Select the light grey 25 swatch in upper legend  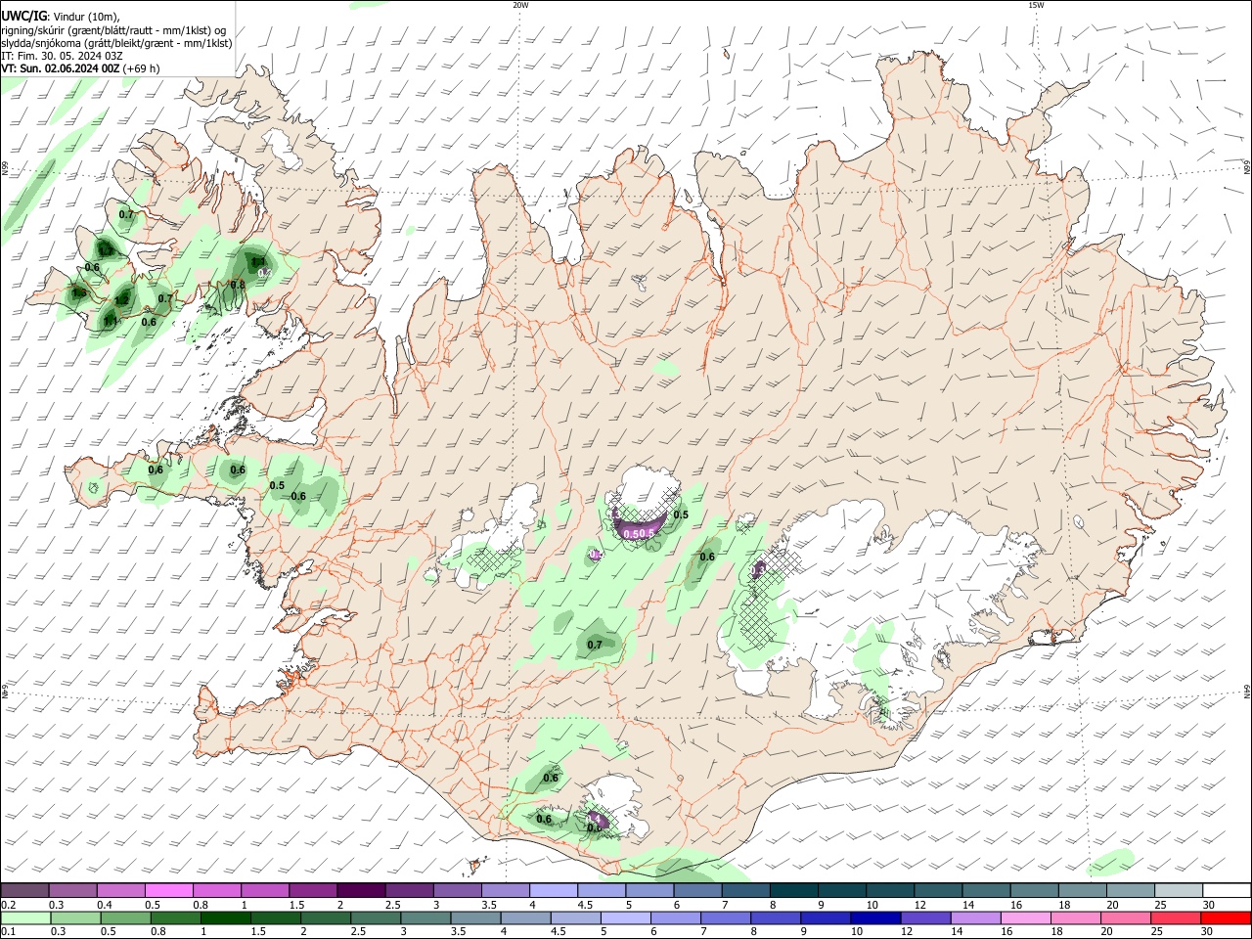(1179, 890)
